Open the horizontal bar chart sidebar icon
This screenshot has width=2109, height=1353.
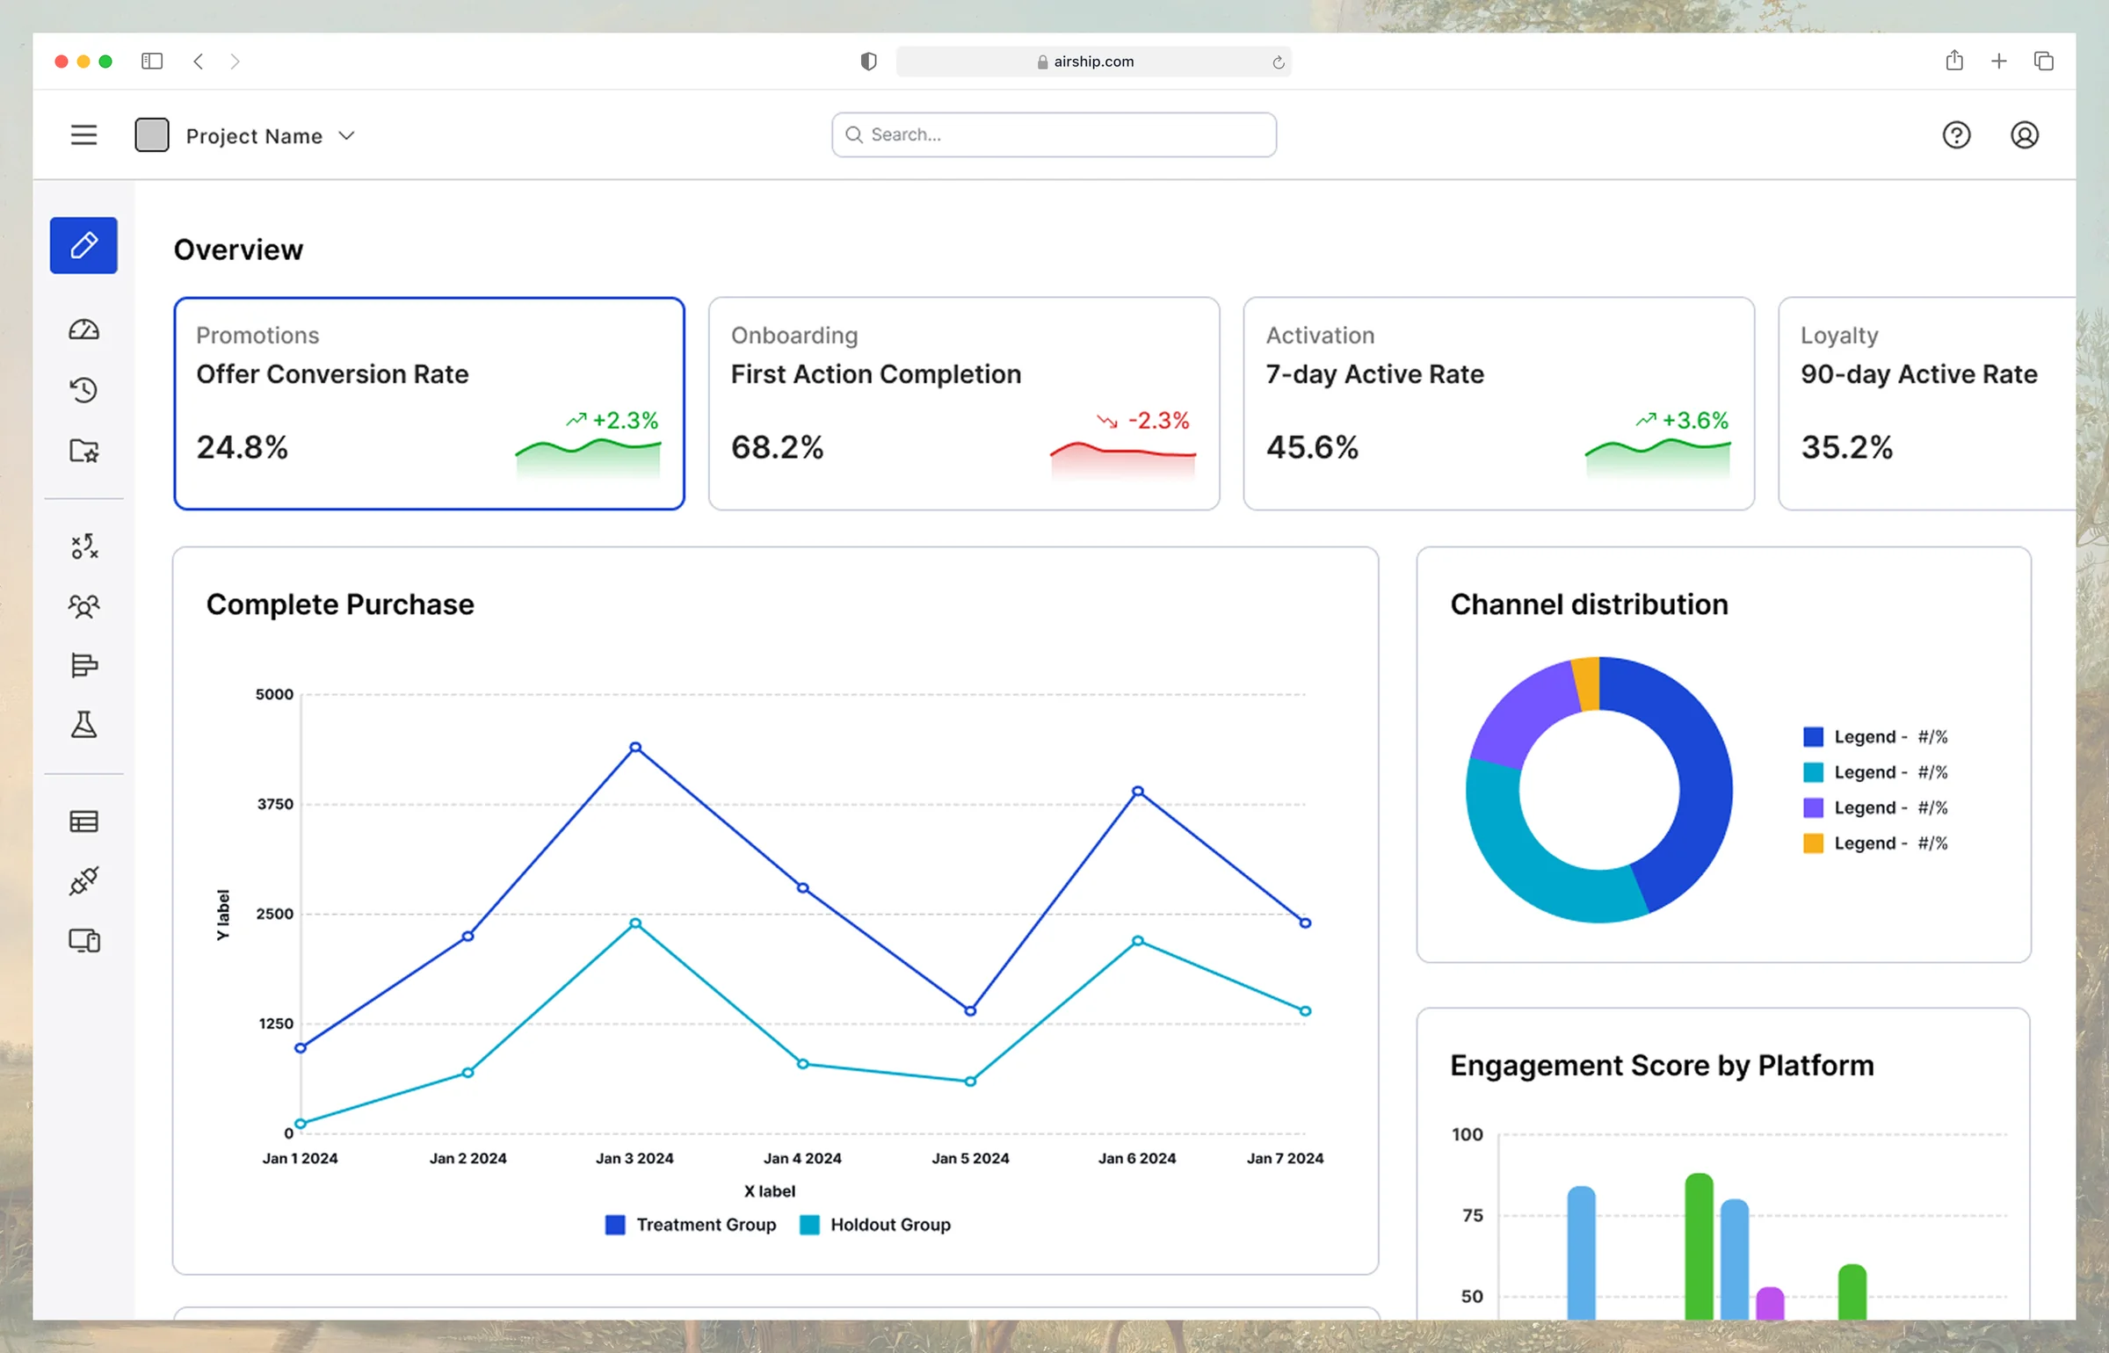point(83,666)
